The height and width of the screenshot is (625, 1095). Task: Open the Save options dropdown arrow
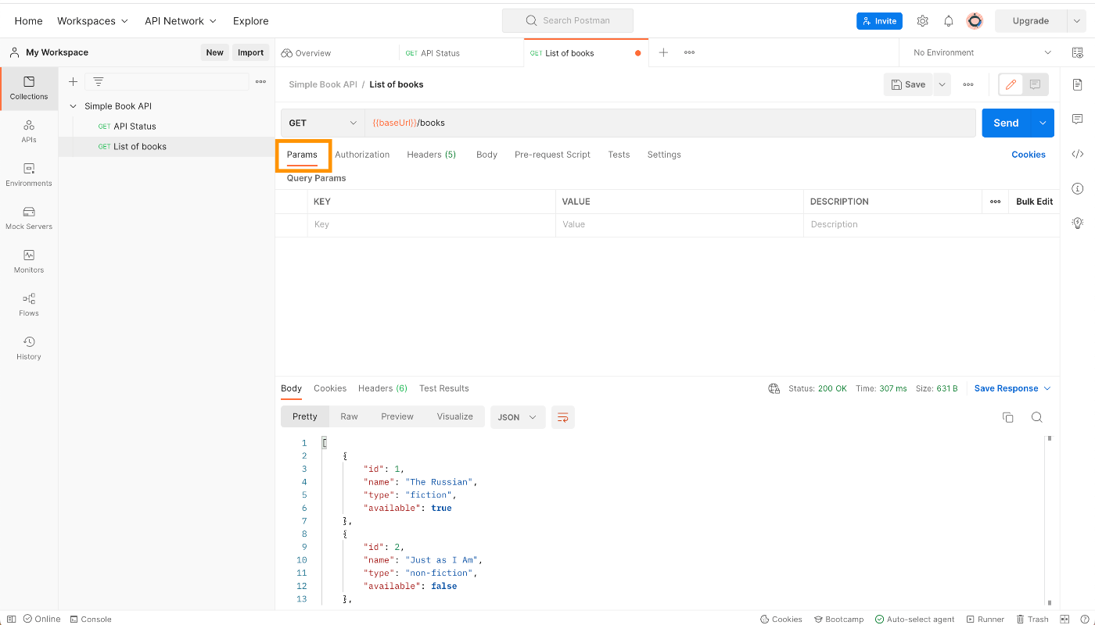(x=942, y=84)
